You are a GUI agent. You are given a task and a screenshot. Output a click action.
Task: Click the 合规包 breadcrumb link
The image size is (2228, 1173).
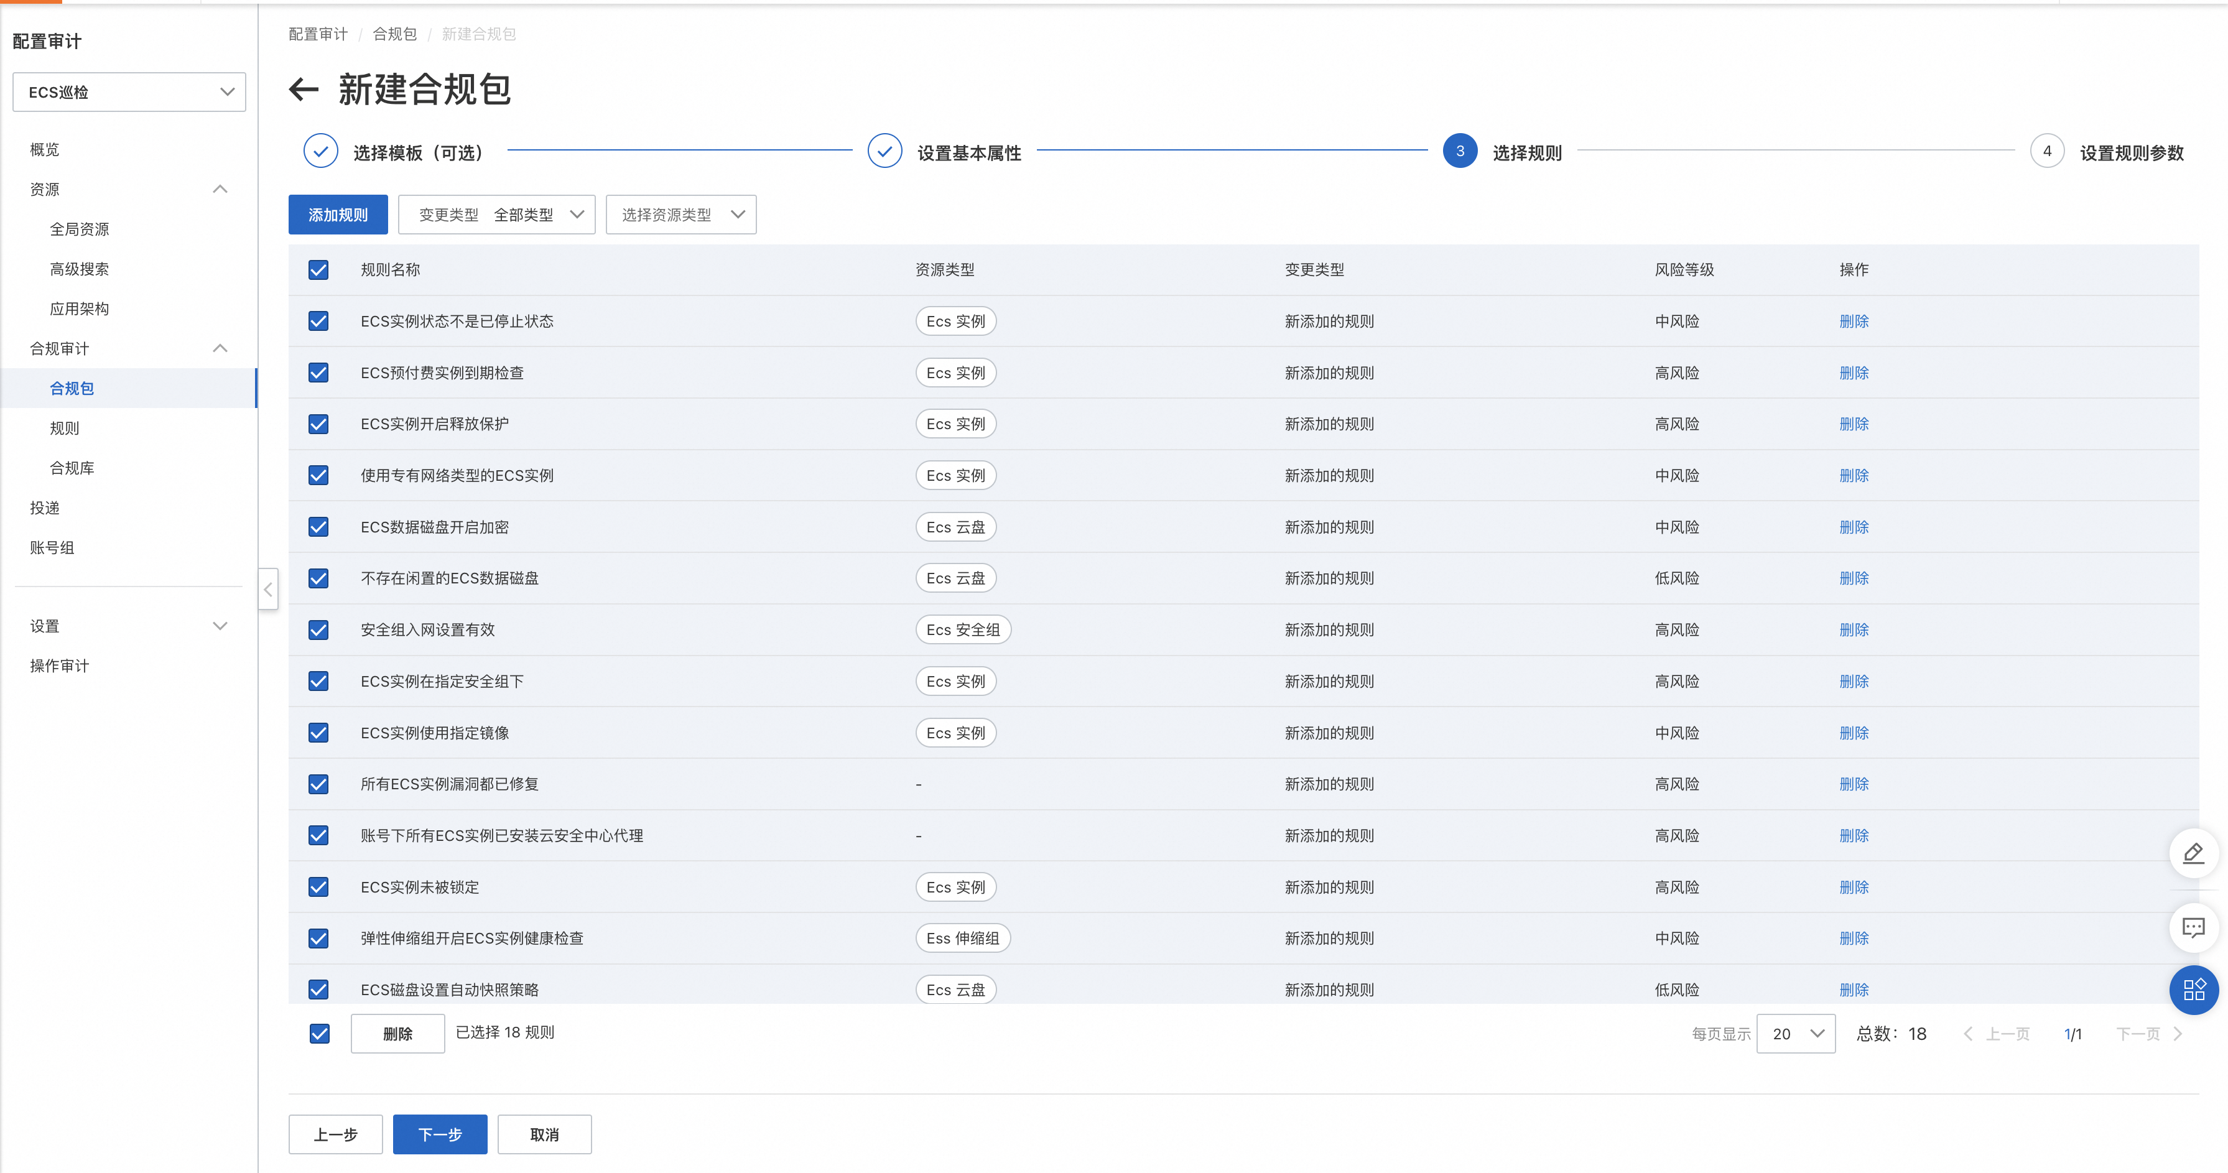[394, 34]
